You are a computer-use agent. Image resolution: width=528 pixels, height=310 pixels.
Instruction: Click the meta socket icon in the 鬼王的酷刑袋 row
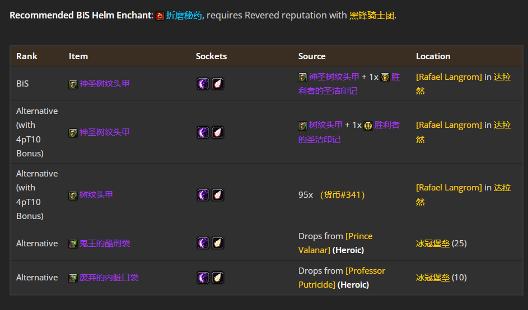pyautogui.click(x=203, y=244)
